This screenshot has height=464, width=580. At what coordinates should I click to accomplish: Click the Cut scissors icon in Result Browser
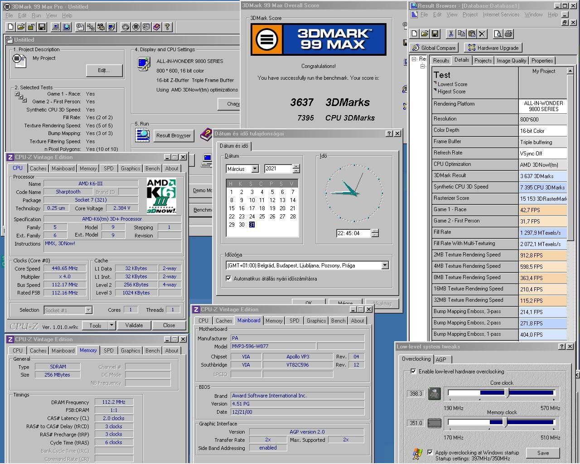pyautogui.click(x=451, y=34)
